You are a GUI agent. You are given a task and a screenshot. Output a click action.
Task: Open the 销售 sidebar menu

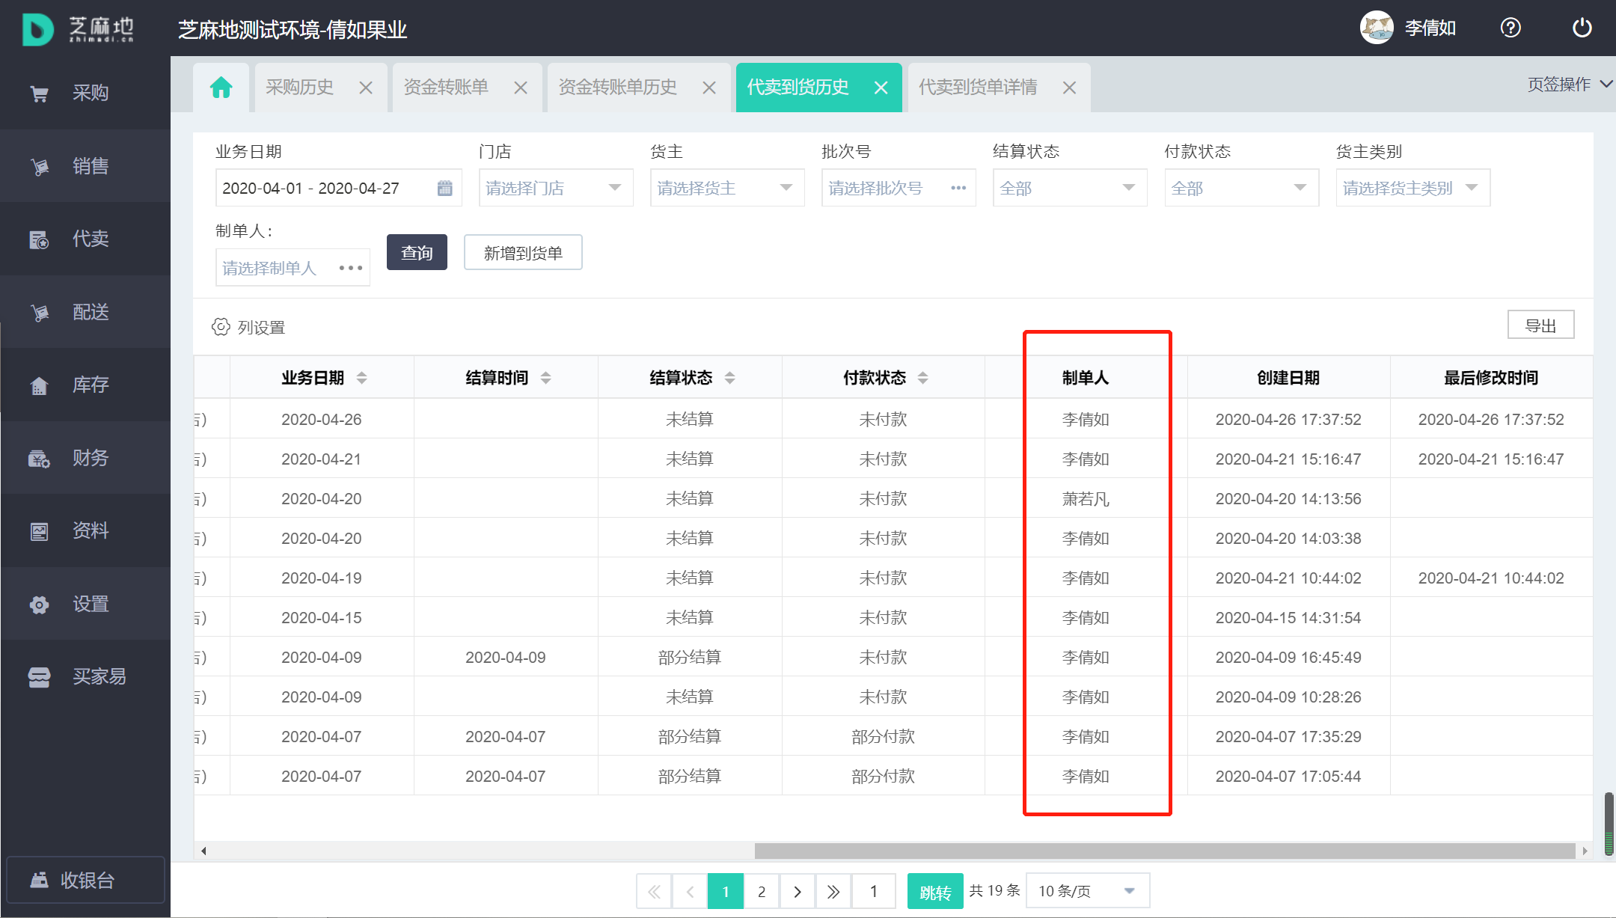click(x=85, y=166)
